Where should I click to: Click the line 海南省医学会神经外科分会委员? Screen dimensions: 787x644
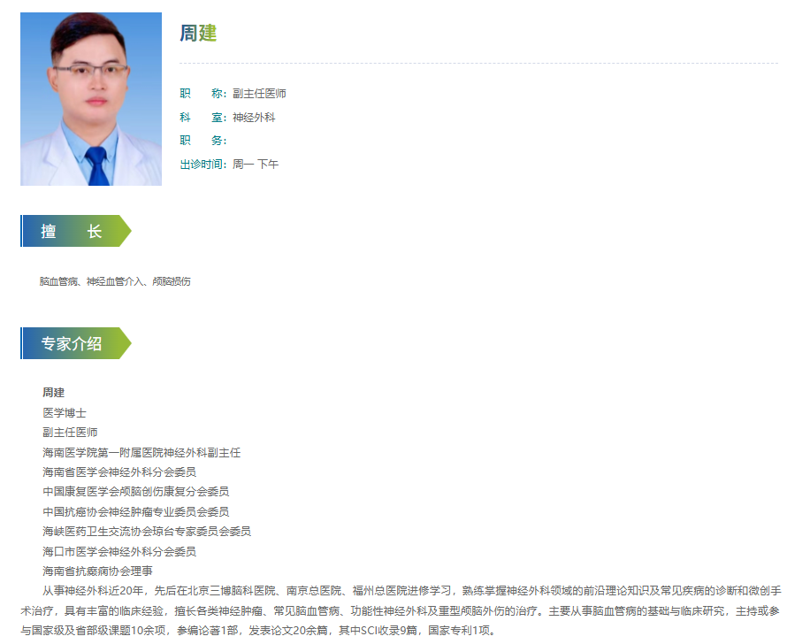coord(119,471)
